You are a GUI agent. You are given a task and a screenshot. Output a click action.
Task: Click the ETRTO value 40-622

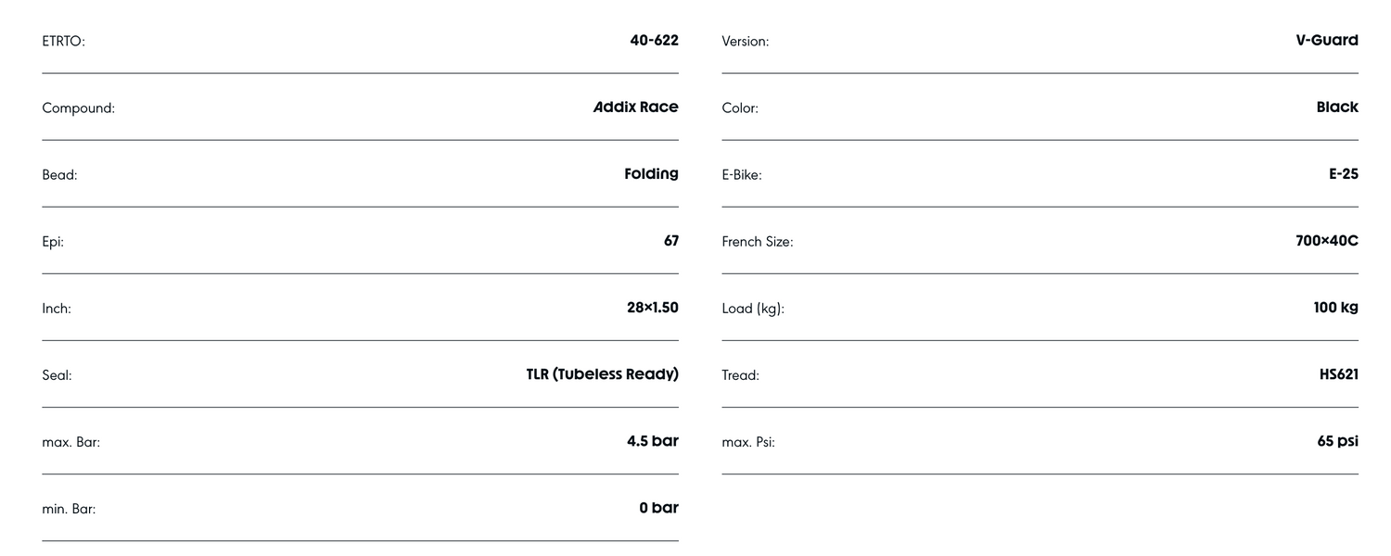point(654,41)
